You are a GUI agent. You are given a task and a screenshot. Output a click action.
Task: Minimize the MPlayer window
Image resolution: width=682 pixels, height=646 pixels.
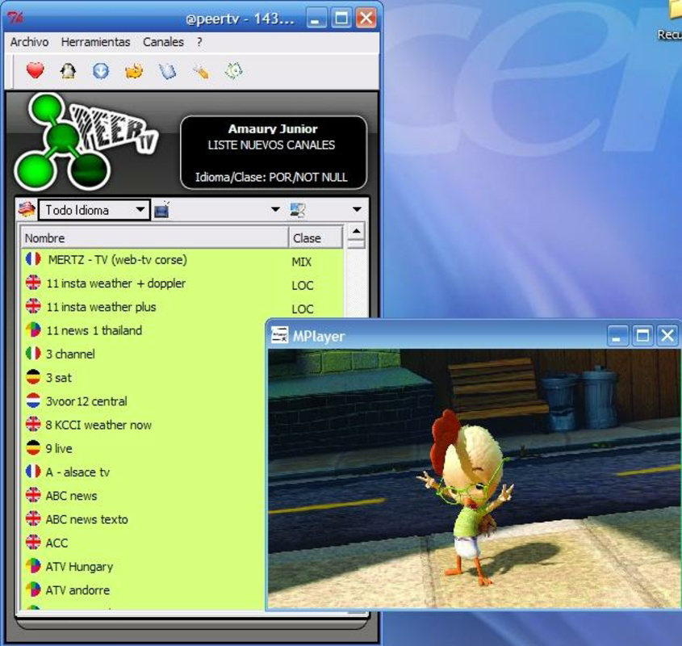[617, 336]
